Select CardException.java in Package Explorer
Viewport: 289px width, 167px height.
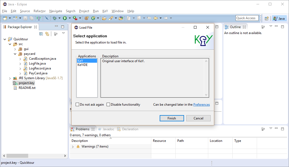[x=42, y=59]
